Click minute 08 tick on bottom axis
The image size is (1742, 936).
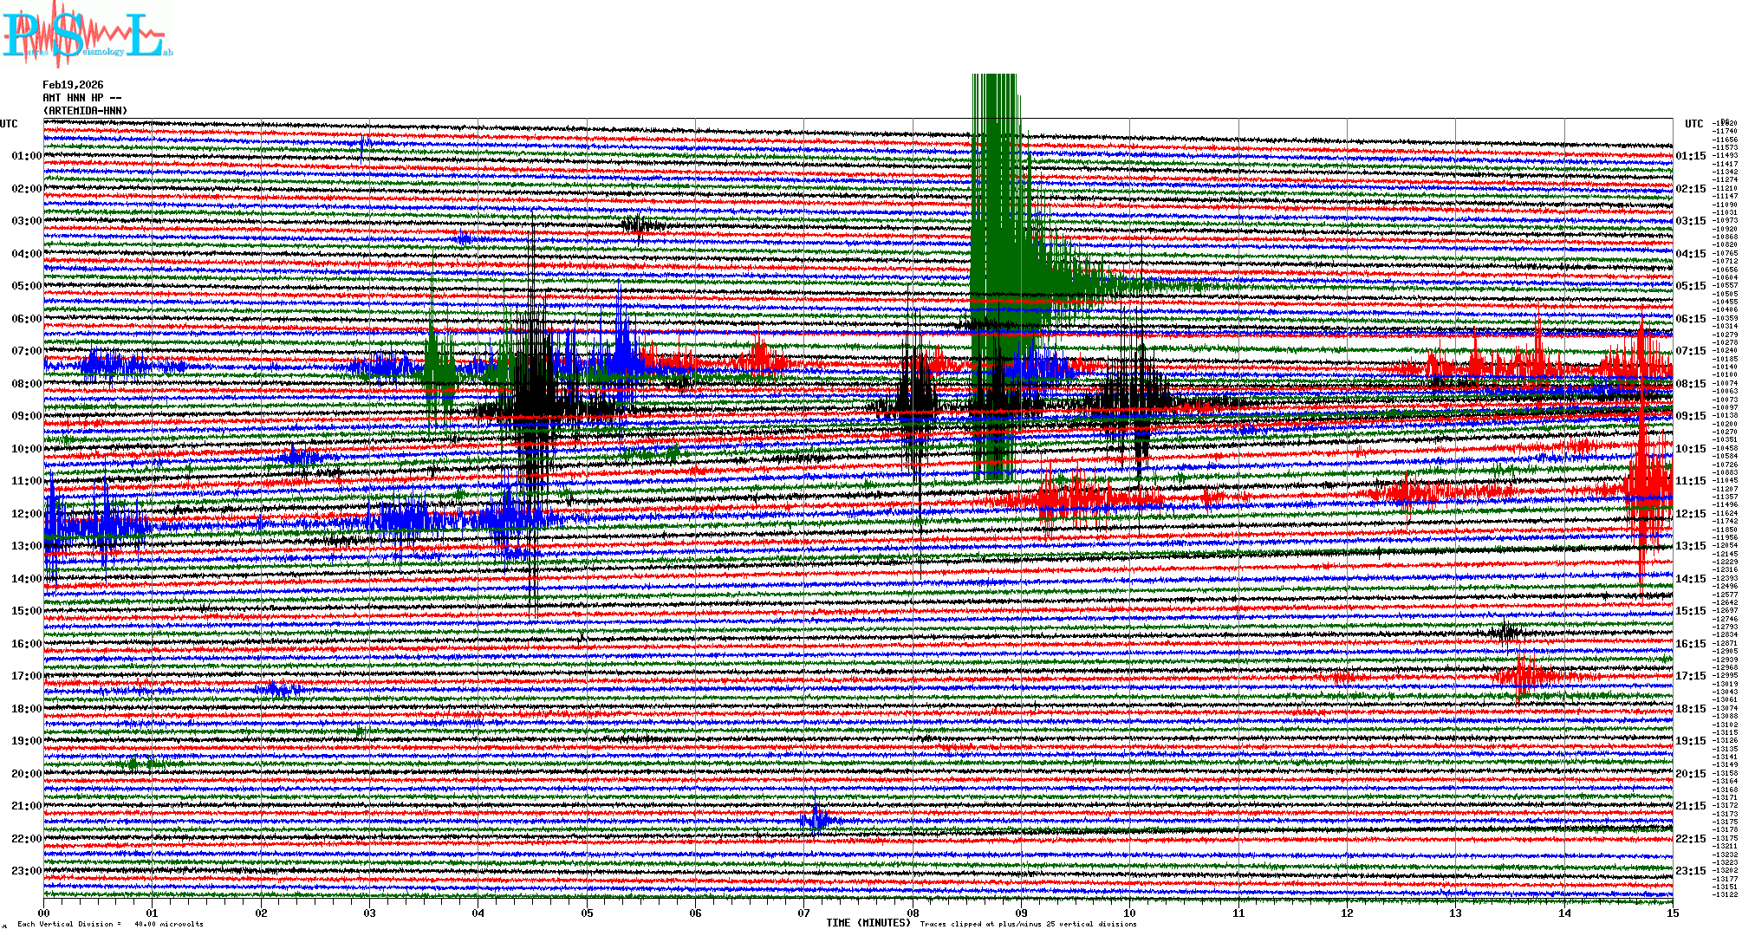pos(913,913)
